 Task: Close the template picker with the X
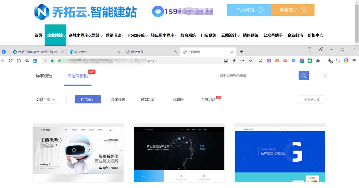pyautogui.click(x=325, y=75)
